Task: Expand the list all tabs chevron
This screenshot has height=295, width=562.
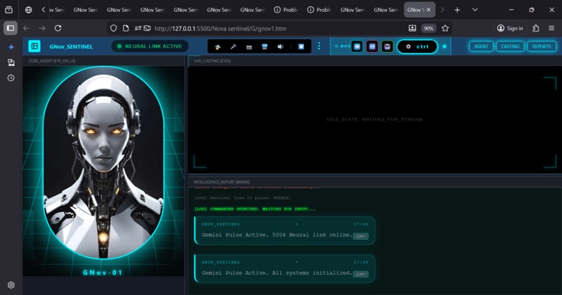Action: click(x=475, y=10)
